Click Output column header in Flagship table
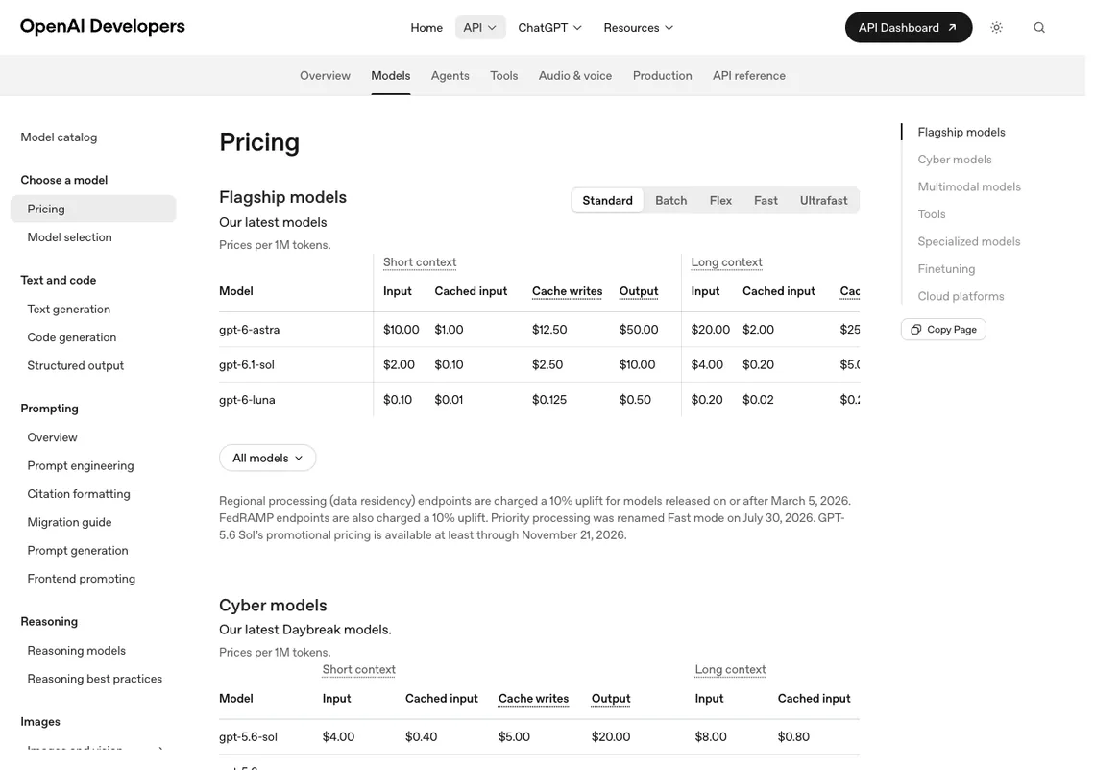1095x770 pixels. pyautogui.click(x=639, y=291)
